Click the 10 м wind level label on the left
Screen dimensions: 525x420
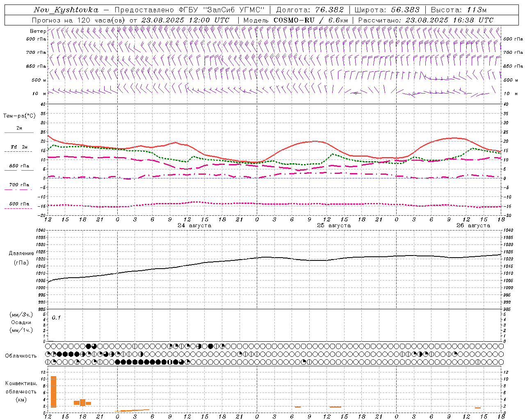coord(39,94)
